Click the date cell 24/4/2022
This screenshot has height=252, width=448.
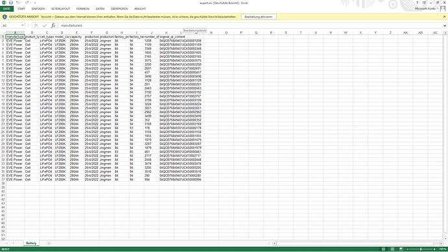pyautogui.click(x=92, y=152)
